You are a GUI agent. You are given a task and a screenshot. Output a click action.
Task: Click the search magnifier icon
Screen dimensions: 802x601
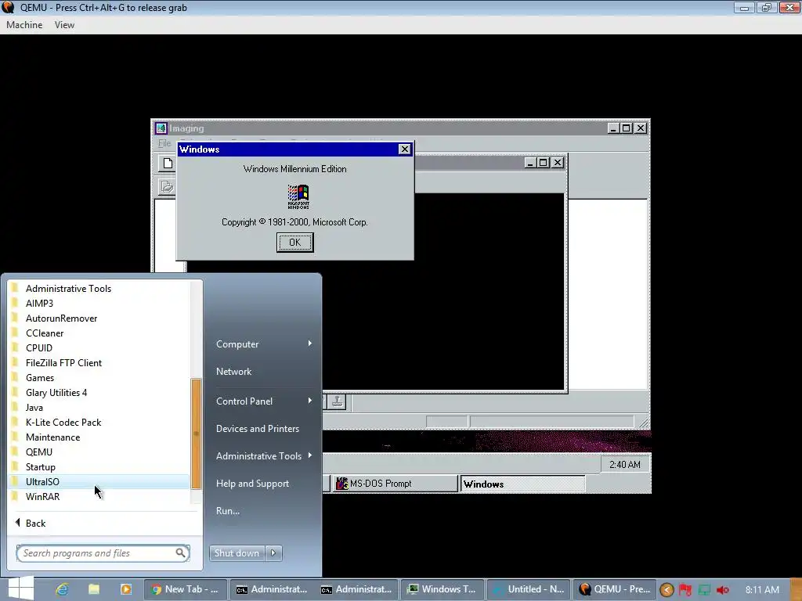180,553
